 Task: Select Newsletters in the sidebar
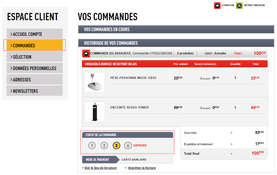click(x=35, y=91)
